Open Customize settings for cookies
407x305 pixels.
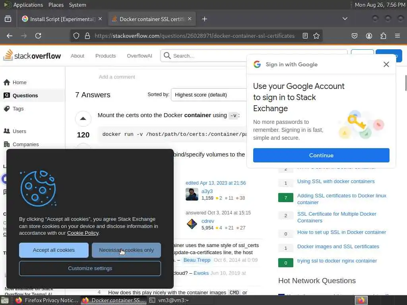click(x=90, y=268)
